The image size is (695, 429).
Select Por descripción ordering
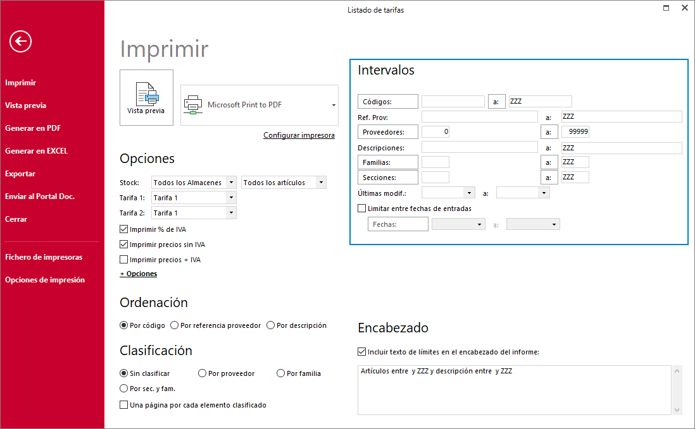(x=270, y=325)
